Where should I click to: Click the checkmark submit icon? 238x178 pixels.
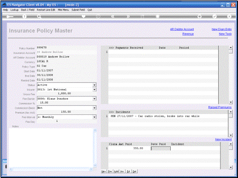pos(214,16)
